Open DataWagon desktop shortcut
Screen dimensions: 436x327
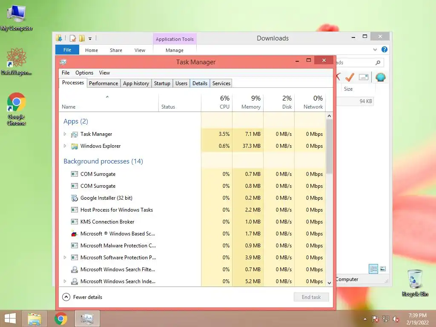17,61
